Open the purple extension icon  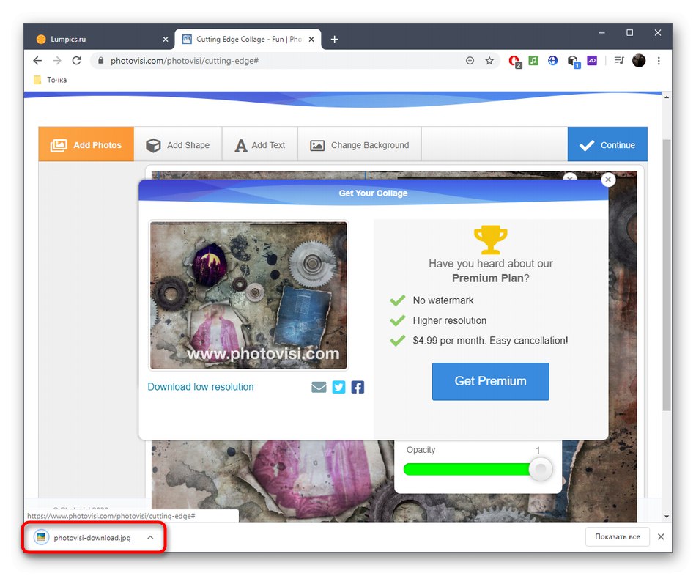pyautogui.click(x=592, y=60)
